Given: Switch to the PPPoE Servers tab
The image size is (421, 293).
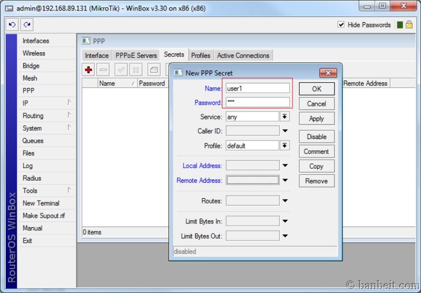Looking at the screenshot, I should tap(136, 55).
